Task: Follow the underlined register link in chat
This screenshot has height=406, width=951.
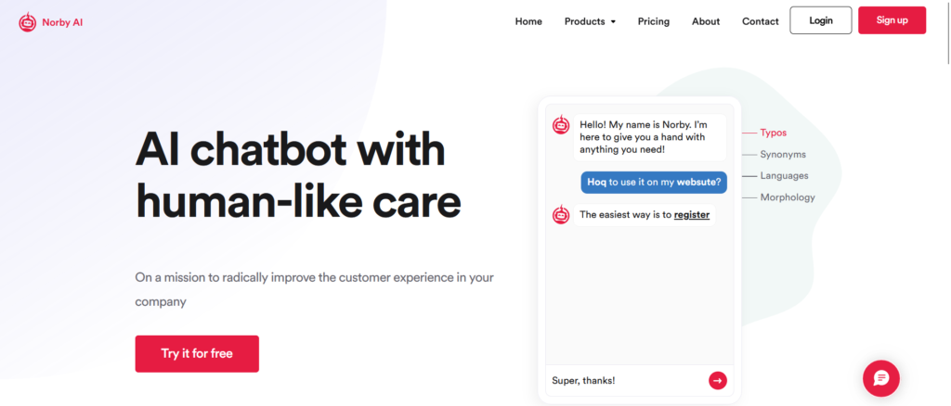Action: 692,215
